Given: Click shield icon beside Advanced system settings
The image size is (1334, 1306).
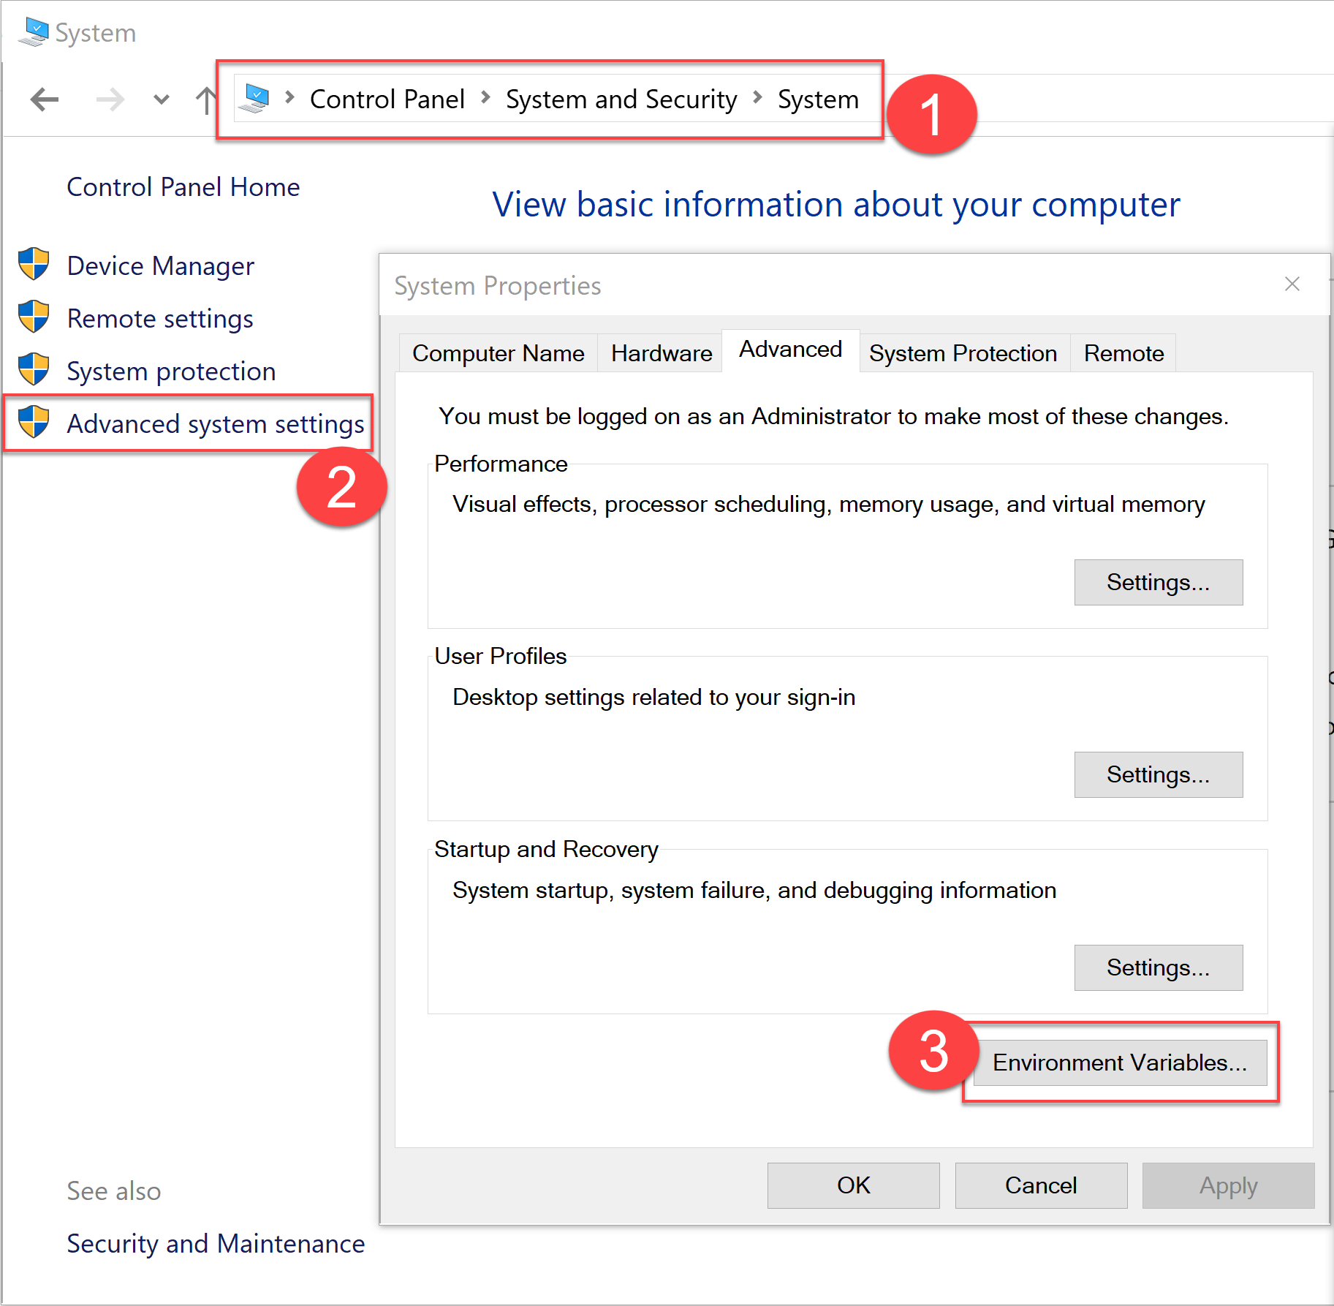Looking at the screenshot, I should pos(34,422).
